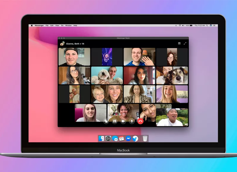Launch Messenger from the dock

[128, 138]
